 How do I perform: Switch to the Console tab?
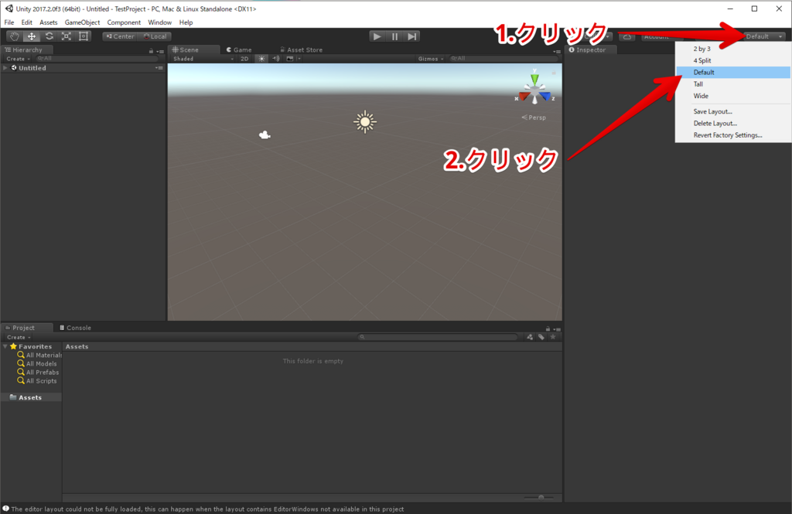tap(75, 328)
